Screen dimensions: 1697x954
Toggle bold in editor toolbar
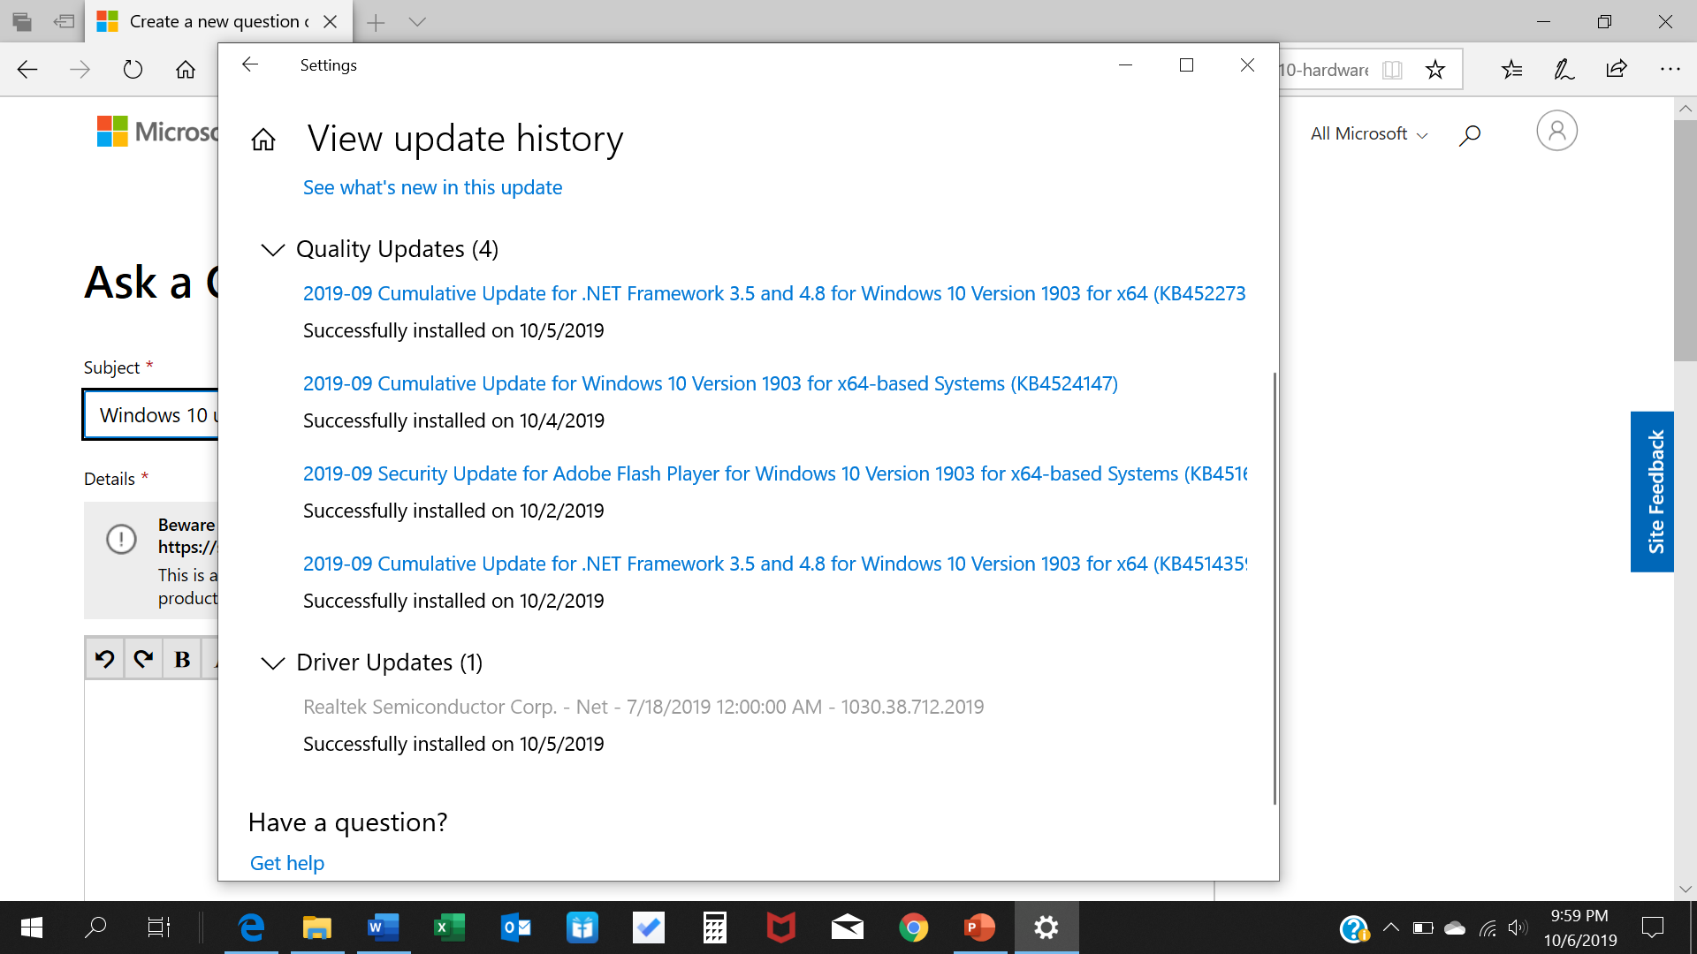pyautogui.click(x=182, y=659)
